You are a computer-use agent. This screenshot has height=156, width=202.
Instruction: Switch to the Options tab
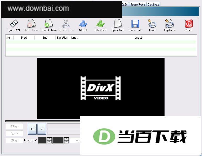click(153, 4)
